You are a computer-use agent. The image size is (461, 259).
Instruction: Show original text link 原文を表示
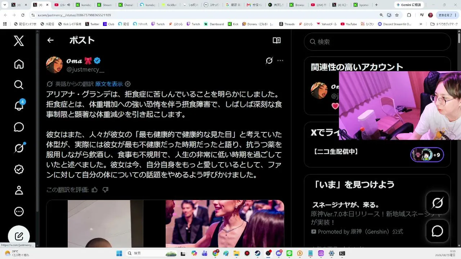click(109, 84)
